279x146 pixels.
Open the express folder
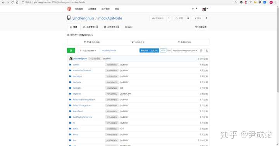point(77,94)
